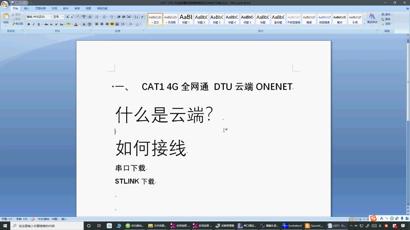The height and width of the screenshot is (230, 410).
Task: Click the Format Painter (格式刷) button
Action: pyautogui.click(x=17, y=24)
